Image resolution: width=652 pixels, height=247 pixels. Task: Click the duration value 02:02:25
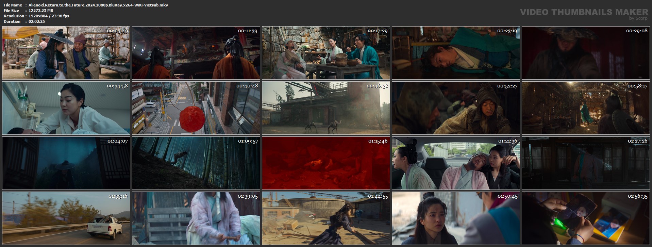coord(37,21)
